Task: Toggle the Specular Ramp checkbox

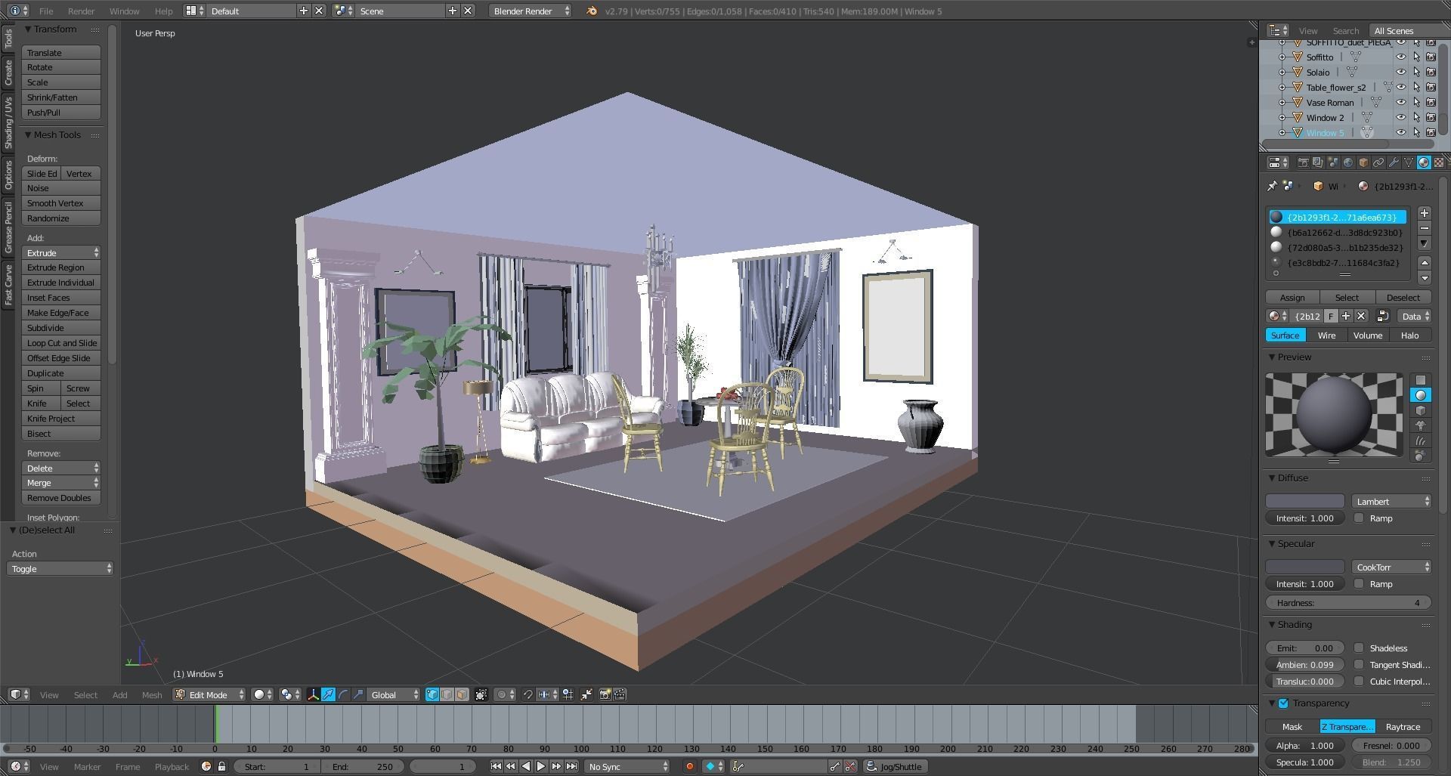Action: point(1359,583)
